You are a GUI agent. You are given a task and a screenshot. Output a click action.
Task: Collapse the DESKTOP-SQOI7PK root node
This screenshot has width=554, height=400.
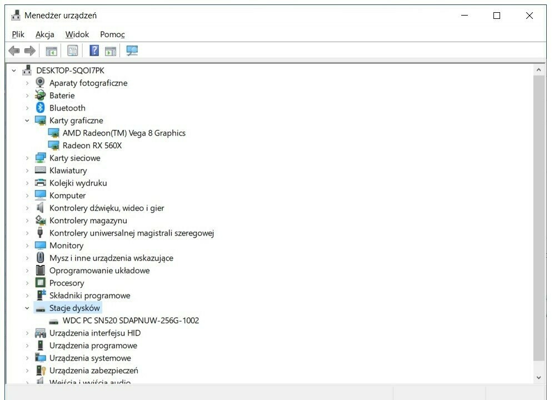(14, 71)
